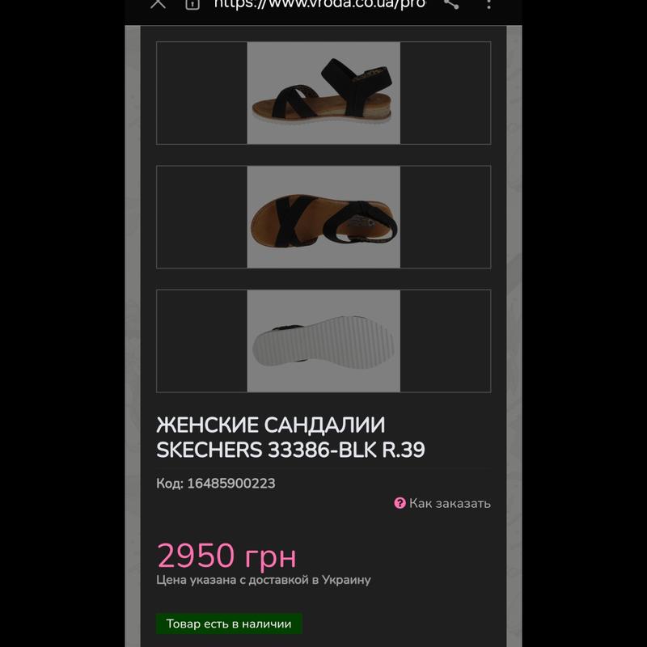Click the crossed straps in top-view photo

288,221
